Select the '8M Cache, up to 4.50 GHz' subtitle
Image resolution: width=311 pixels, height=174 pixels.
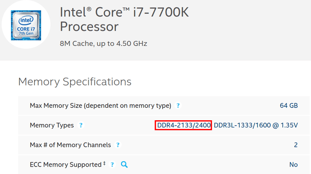104,43
